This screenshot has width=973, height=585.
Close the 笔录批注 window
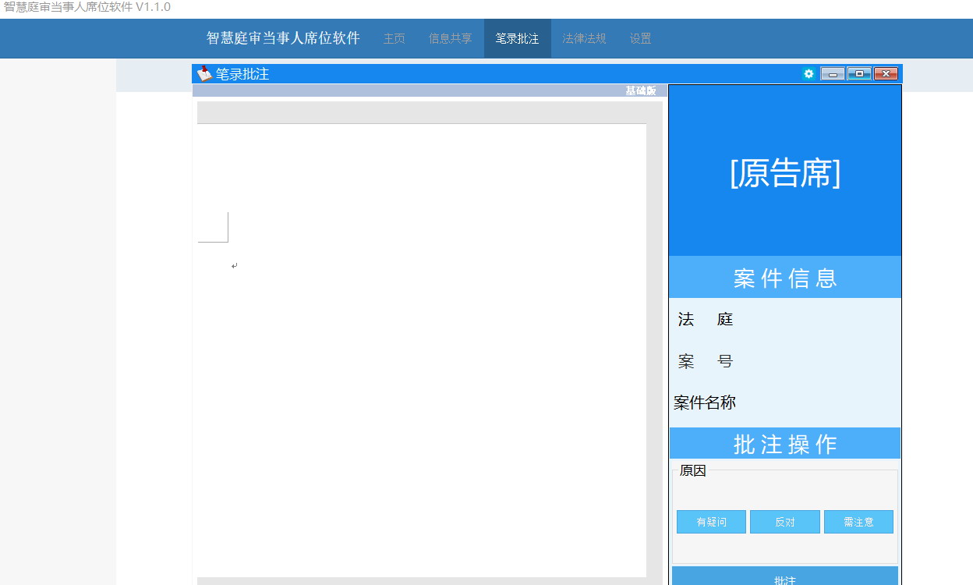(x=886, y=74)
